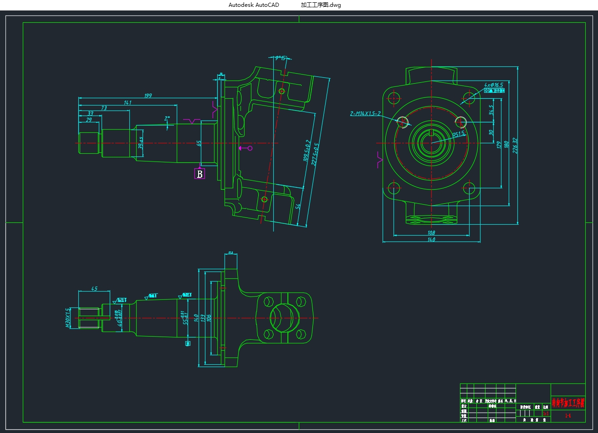Select the red 1-1 sheet number text
The width and height of the screenshot is (598, 433).
coord(567,416)
